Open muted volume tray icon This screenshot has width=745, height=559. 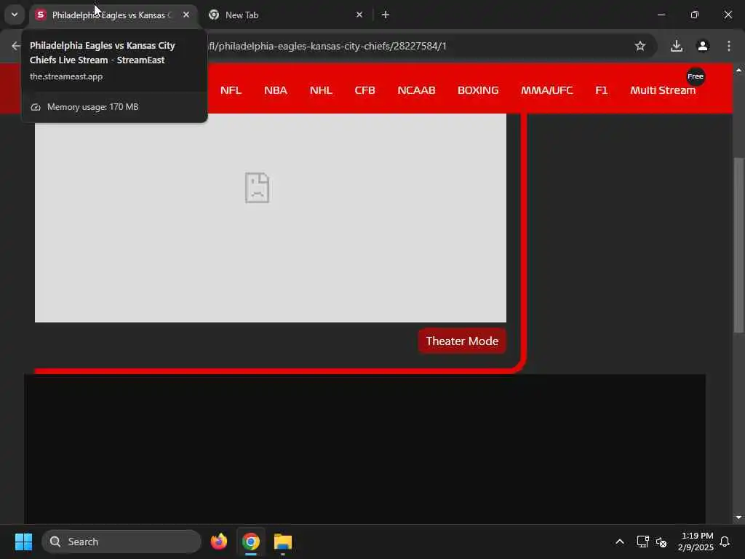[x=661, y=542]
